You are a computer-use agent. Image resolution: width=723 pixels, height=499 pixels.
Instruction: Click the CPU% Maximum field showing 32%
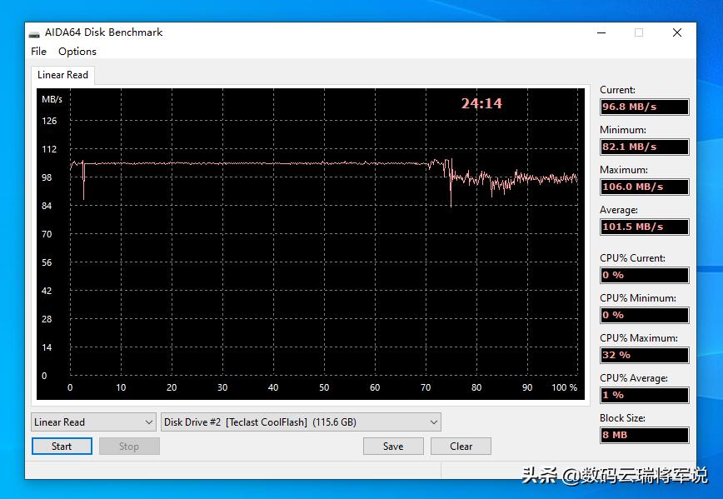[x=644, y=355]
